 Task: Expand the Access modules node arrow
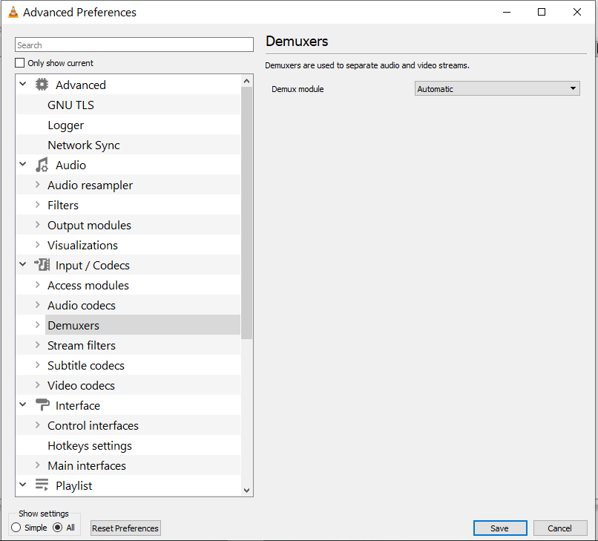[x=37, y=285]
